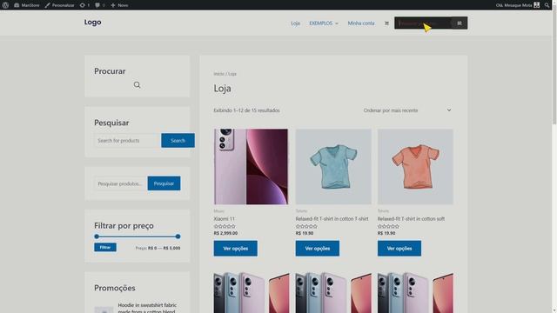This screenshot has height=313, width=557.
Task: Click Ver opções for cotton T-shirt
Action: pyautogui.click(x=317, y=249)
